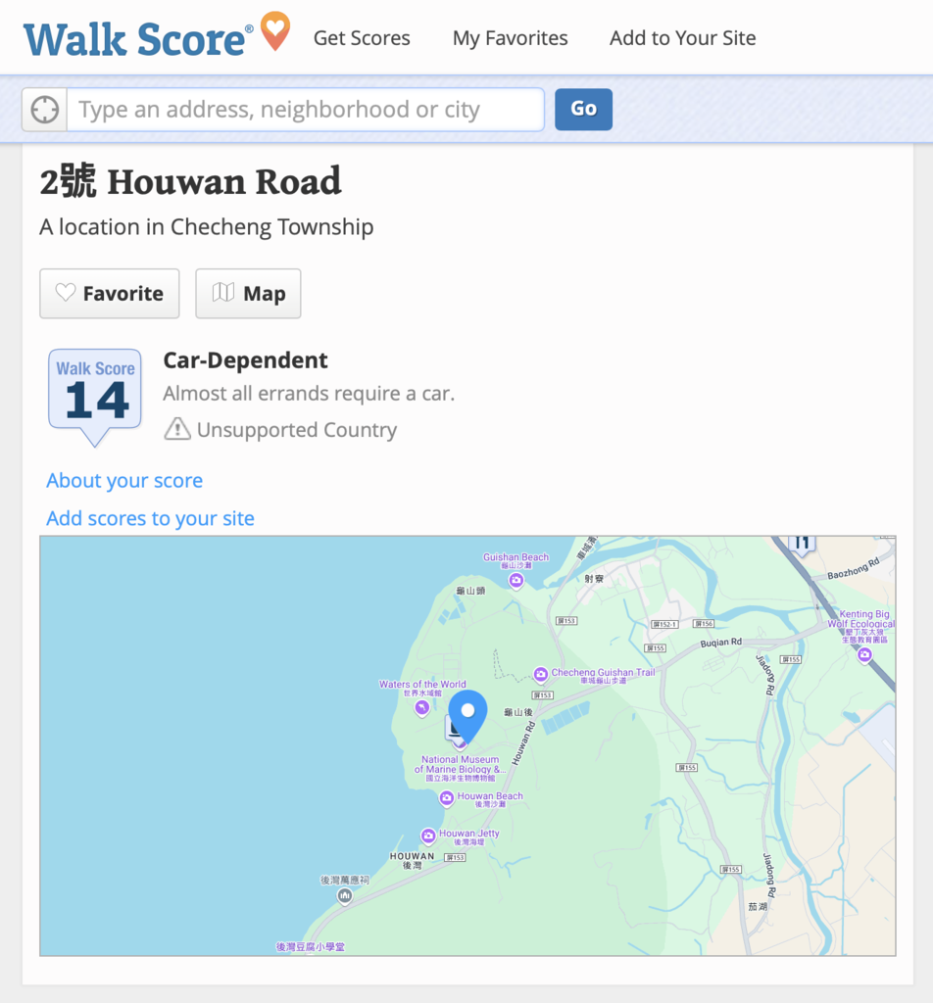
Task: Add location with Favorite button
Action: 110,294
